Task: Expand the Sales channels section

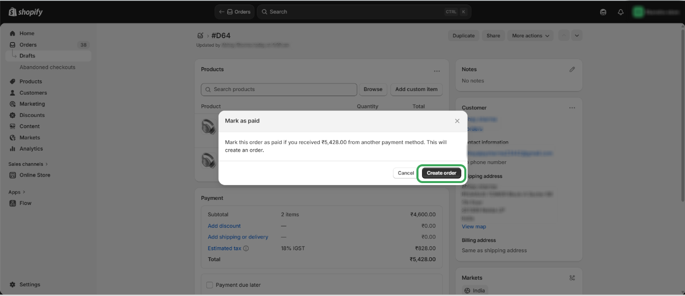Action: coord(28,164)
